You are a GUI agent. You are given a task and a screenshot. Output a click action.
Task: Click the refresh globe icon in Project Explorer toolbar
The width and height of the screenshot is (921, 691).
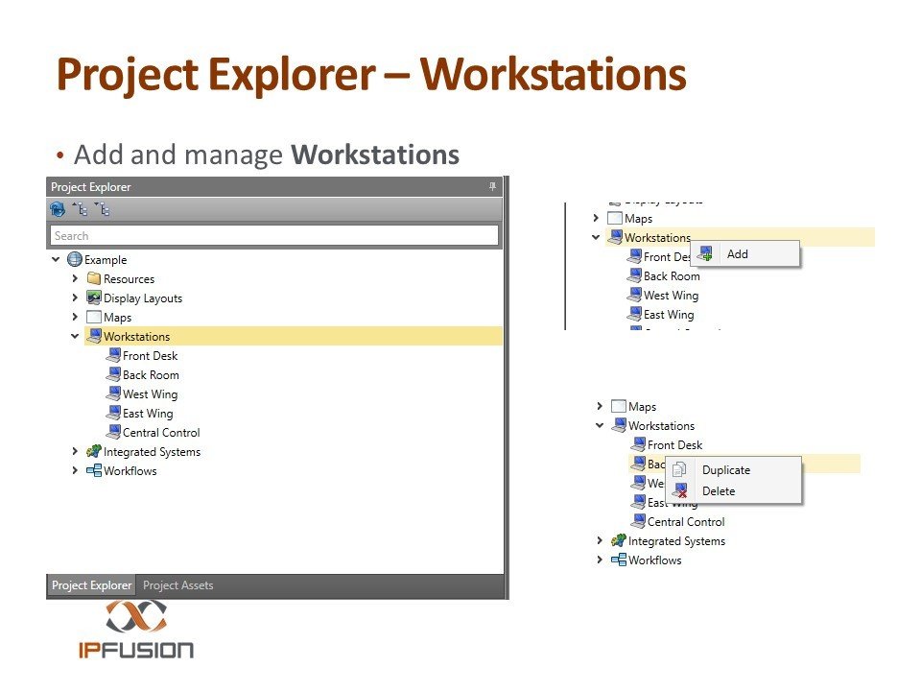58,209
